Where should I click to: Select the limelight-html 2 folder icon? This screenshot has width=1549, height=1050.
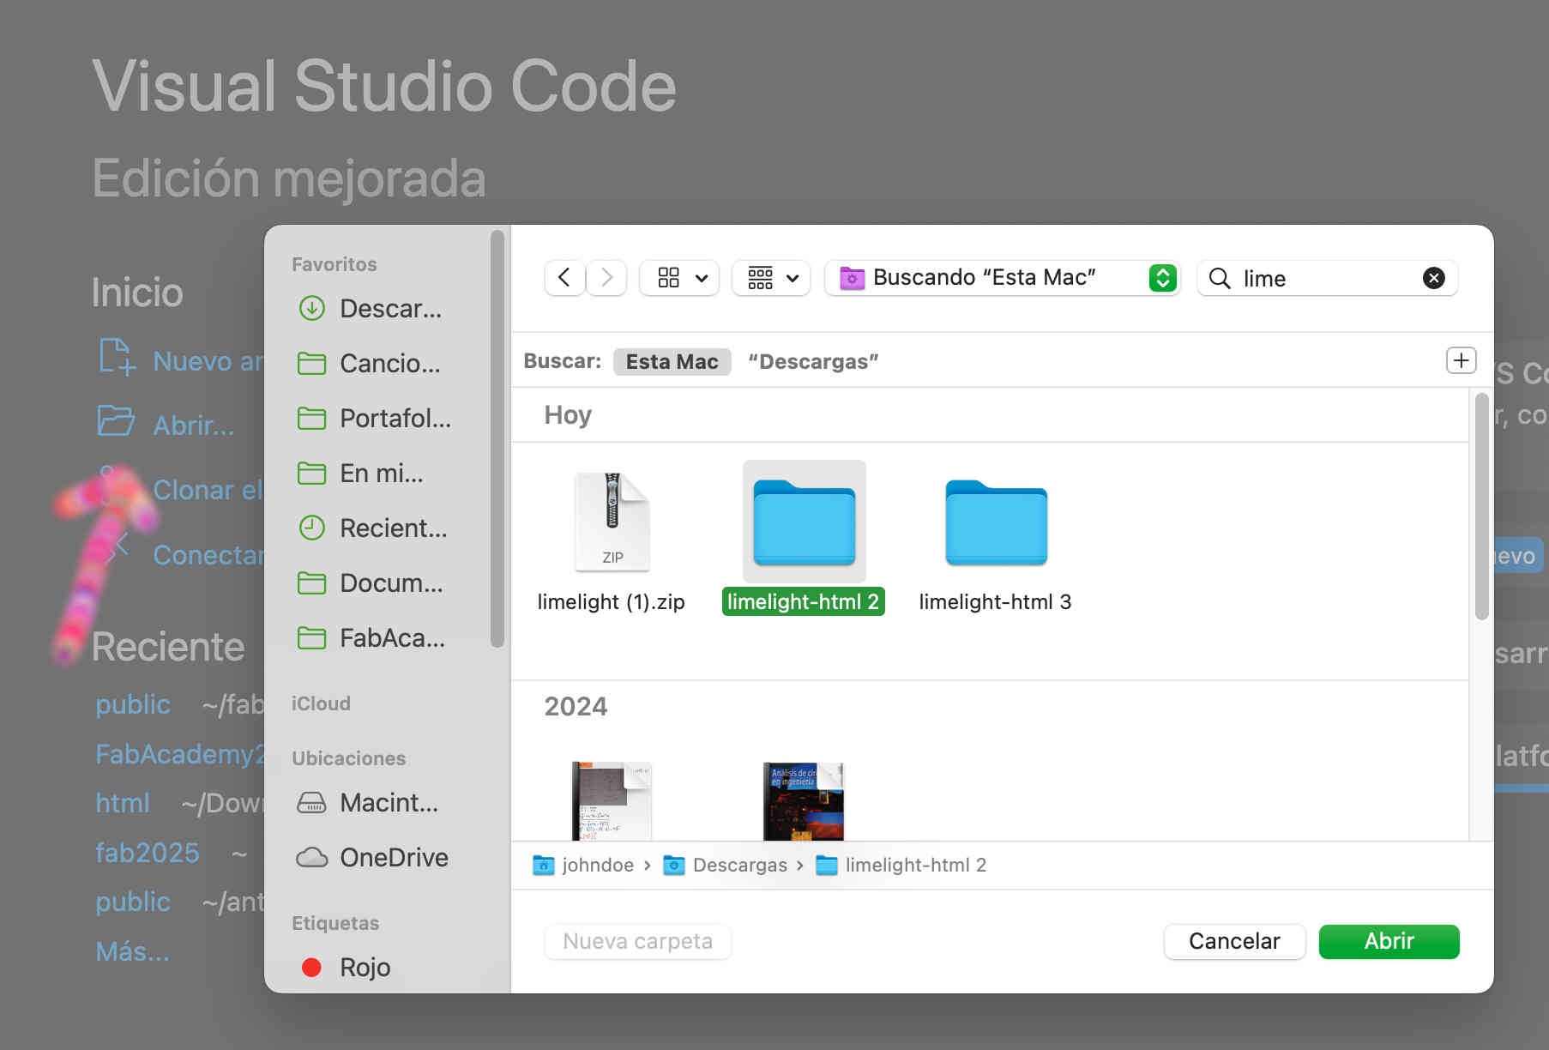click(x=804, y=522)
